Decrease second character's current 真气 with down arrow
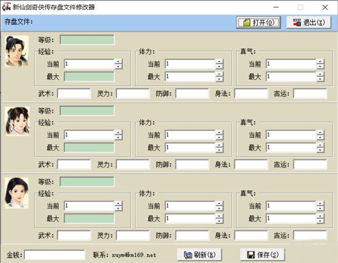338x263 pixels. point(320,137)
